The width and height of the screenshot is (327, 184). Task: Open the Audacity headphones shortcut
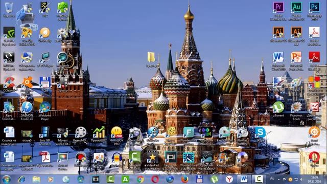coord(116,159)
